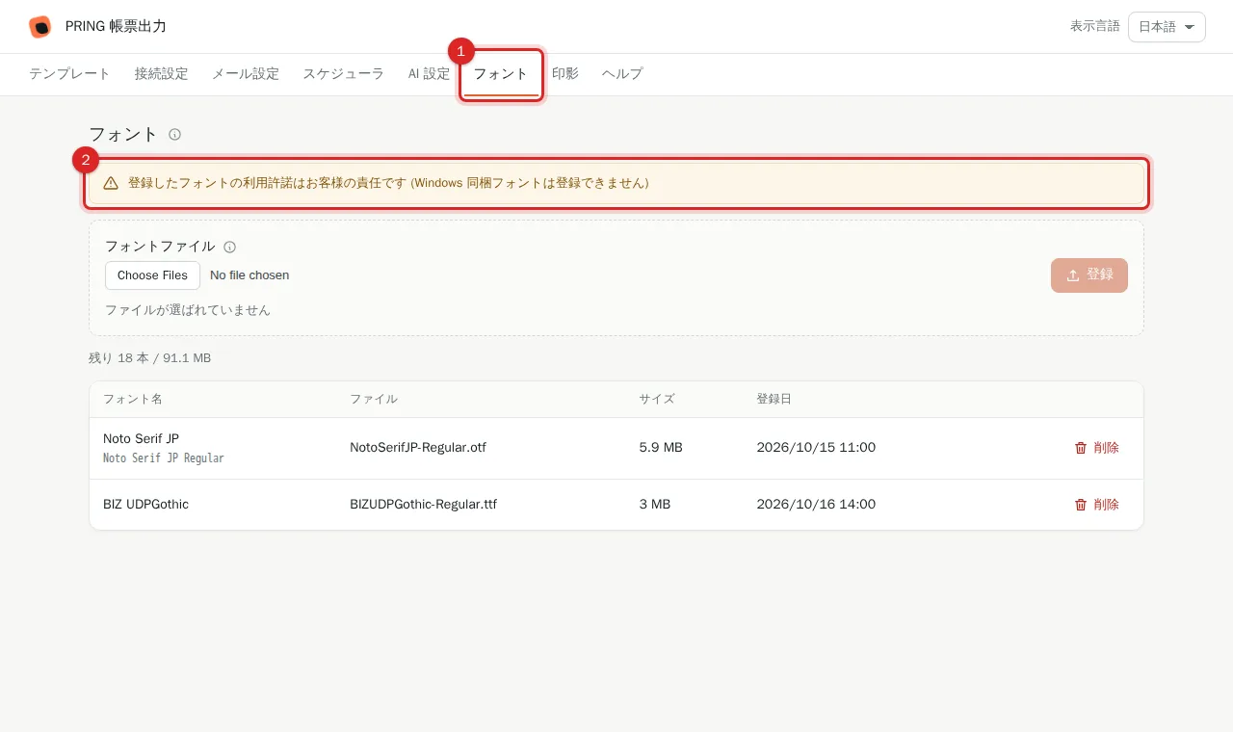Click NotoSerifJP-Regular.otf file name
Image resolution: width=1233 pixels, height=732 pixels.
point(418,448)
